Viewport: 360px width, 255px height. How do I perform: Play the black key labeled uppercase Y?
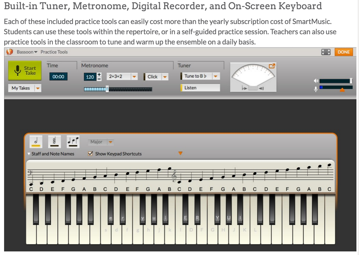click(217, 210)
